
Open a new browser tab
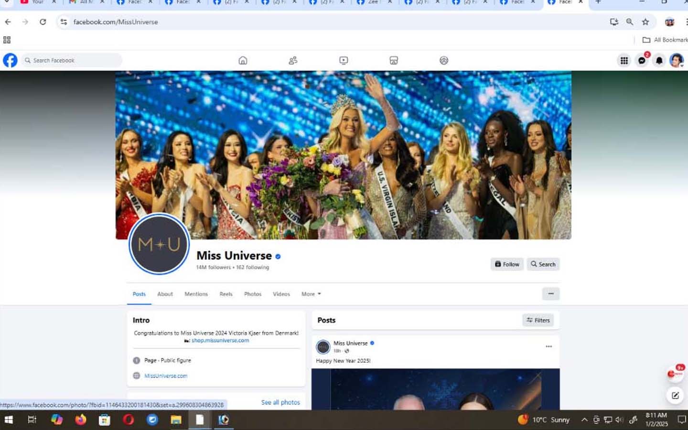pyautogui.click(x=598, y=2)
